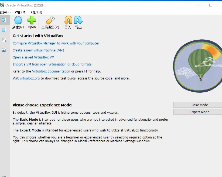
Task: Visit the virtualbox.org link
Action: (x=30, y=78)
